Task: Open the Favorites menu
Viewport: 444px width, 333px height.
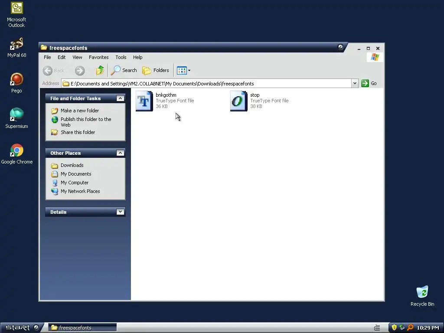Action: pos(98,57)
